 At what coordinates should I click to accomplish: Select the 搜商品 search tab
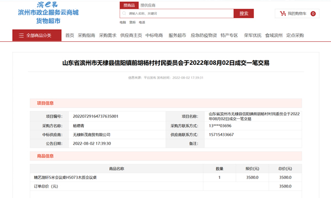[129, 5]
